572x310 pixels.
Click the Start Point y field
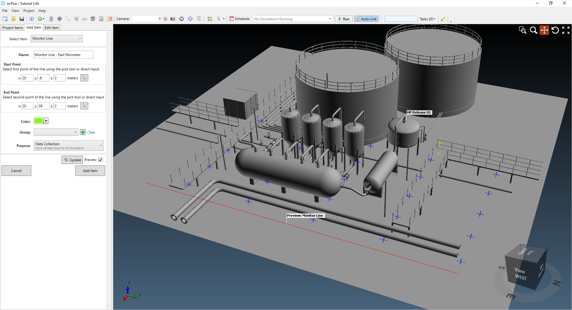pos(43,78)
